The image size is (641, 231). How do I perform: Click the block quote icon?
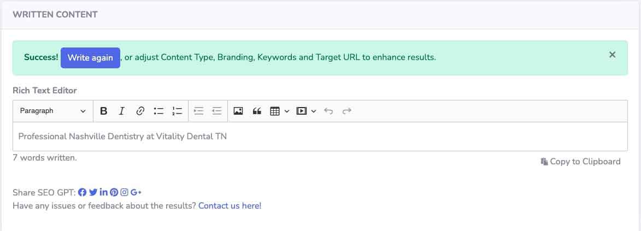coord(257,111)
